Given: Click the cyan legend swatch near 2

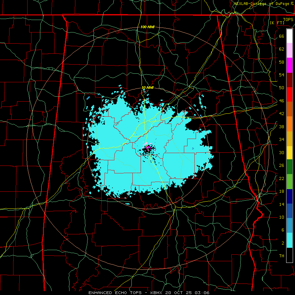Looking at the screenshot, I should (289, 240).
